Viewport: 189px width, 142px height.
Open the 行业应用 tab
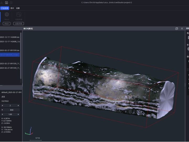pyautogui.click(x=5, y=8)
